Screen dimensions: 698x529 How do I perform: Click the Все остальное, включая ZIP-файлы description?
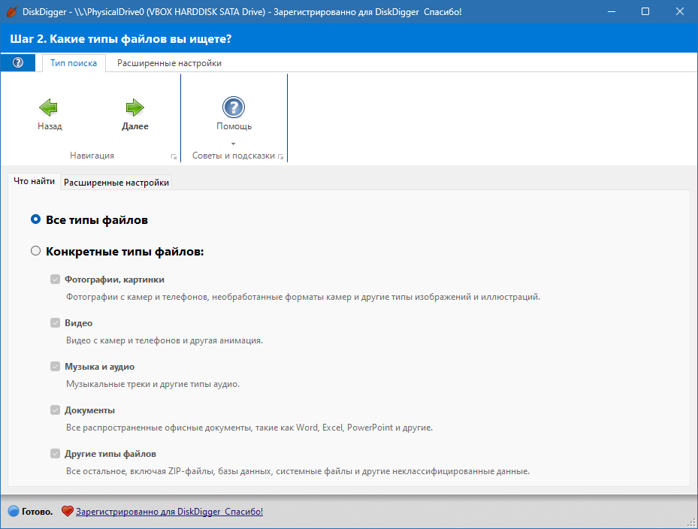pyautogui.click(x=298, y=471)
